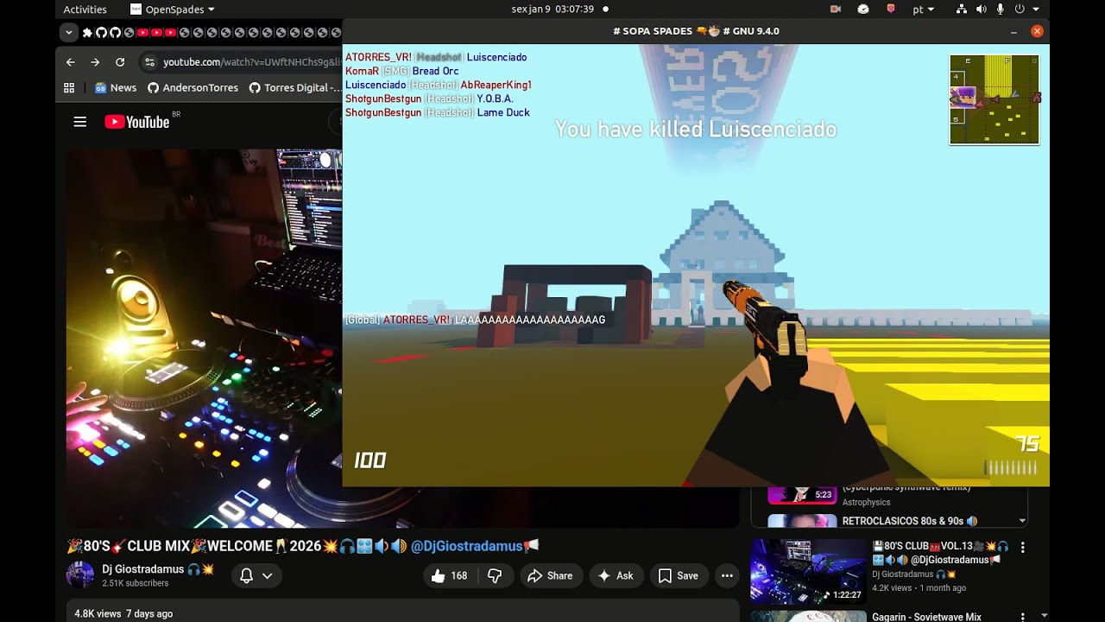
Task: Click the YouTube logo to go home
Action: pyautogui.click(x=137, y=122)
